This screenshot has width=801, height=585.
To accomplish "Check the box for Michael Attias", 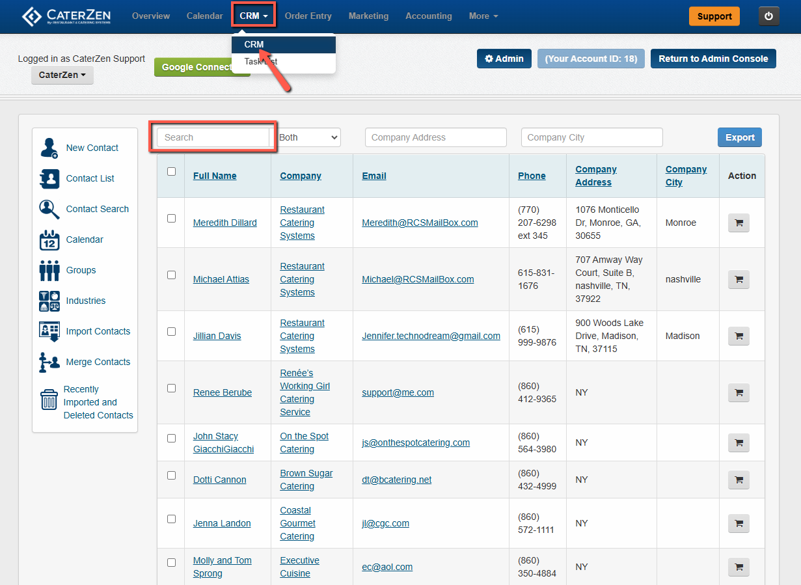I will coord(171,275).
